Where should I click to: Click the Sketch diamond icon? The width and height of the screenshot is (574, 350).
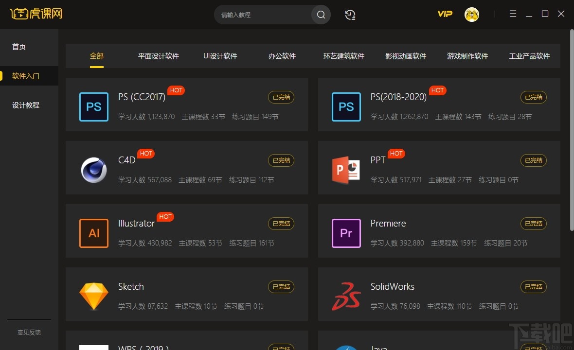tap(93, 296)
